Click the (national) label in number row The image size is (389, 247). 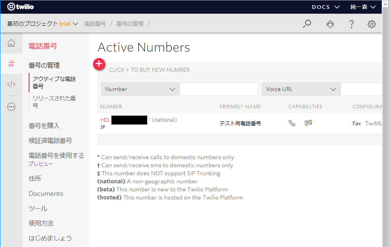[x=165, y=120]
